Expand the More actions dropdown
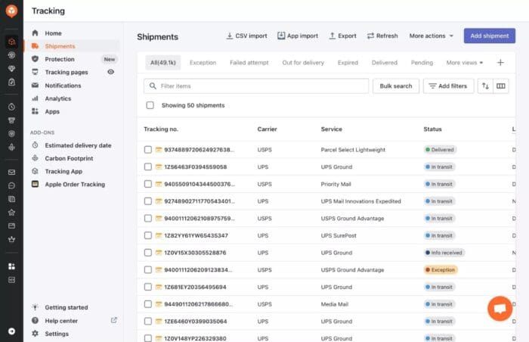 click(432, 36)
